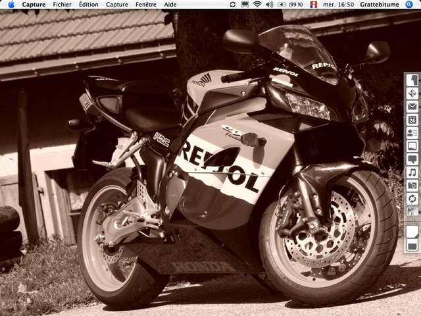Viewport: 421px width, 316px height.
Task: Open Address Book contact card icon
Action: coord(412,133)
